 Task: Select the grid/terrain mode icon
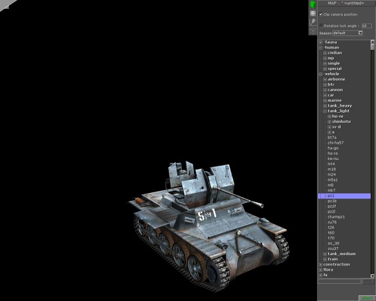tap(313, 13)
